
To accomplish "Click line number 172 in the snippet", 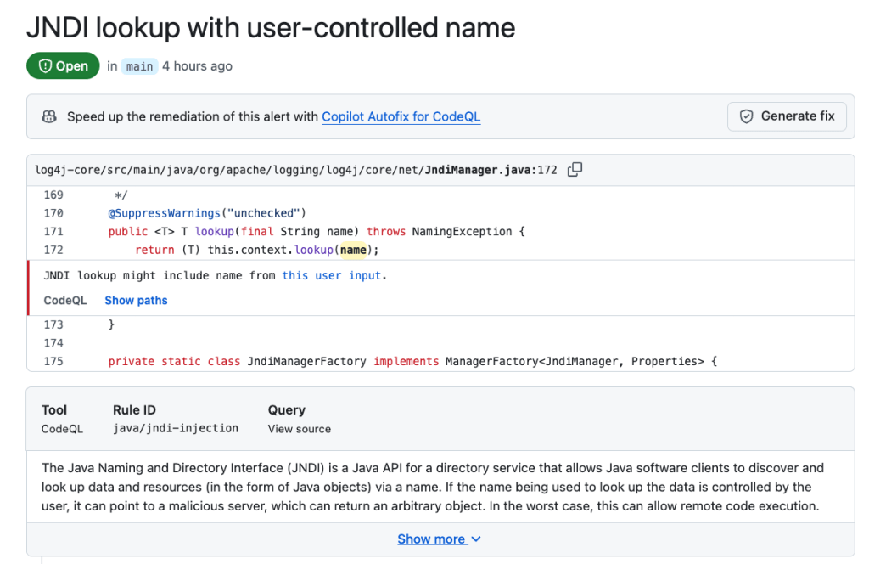I will tap(53, 249).
